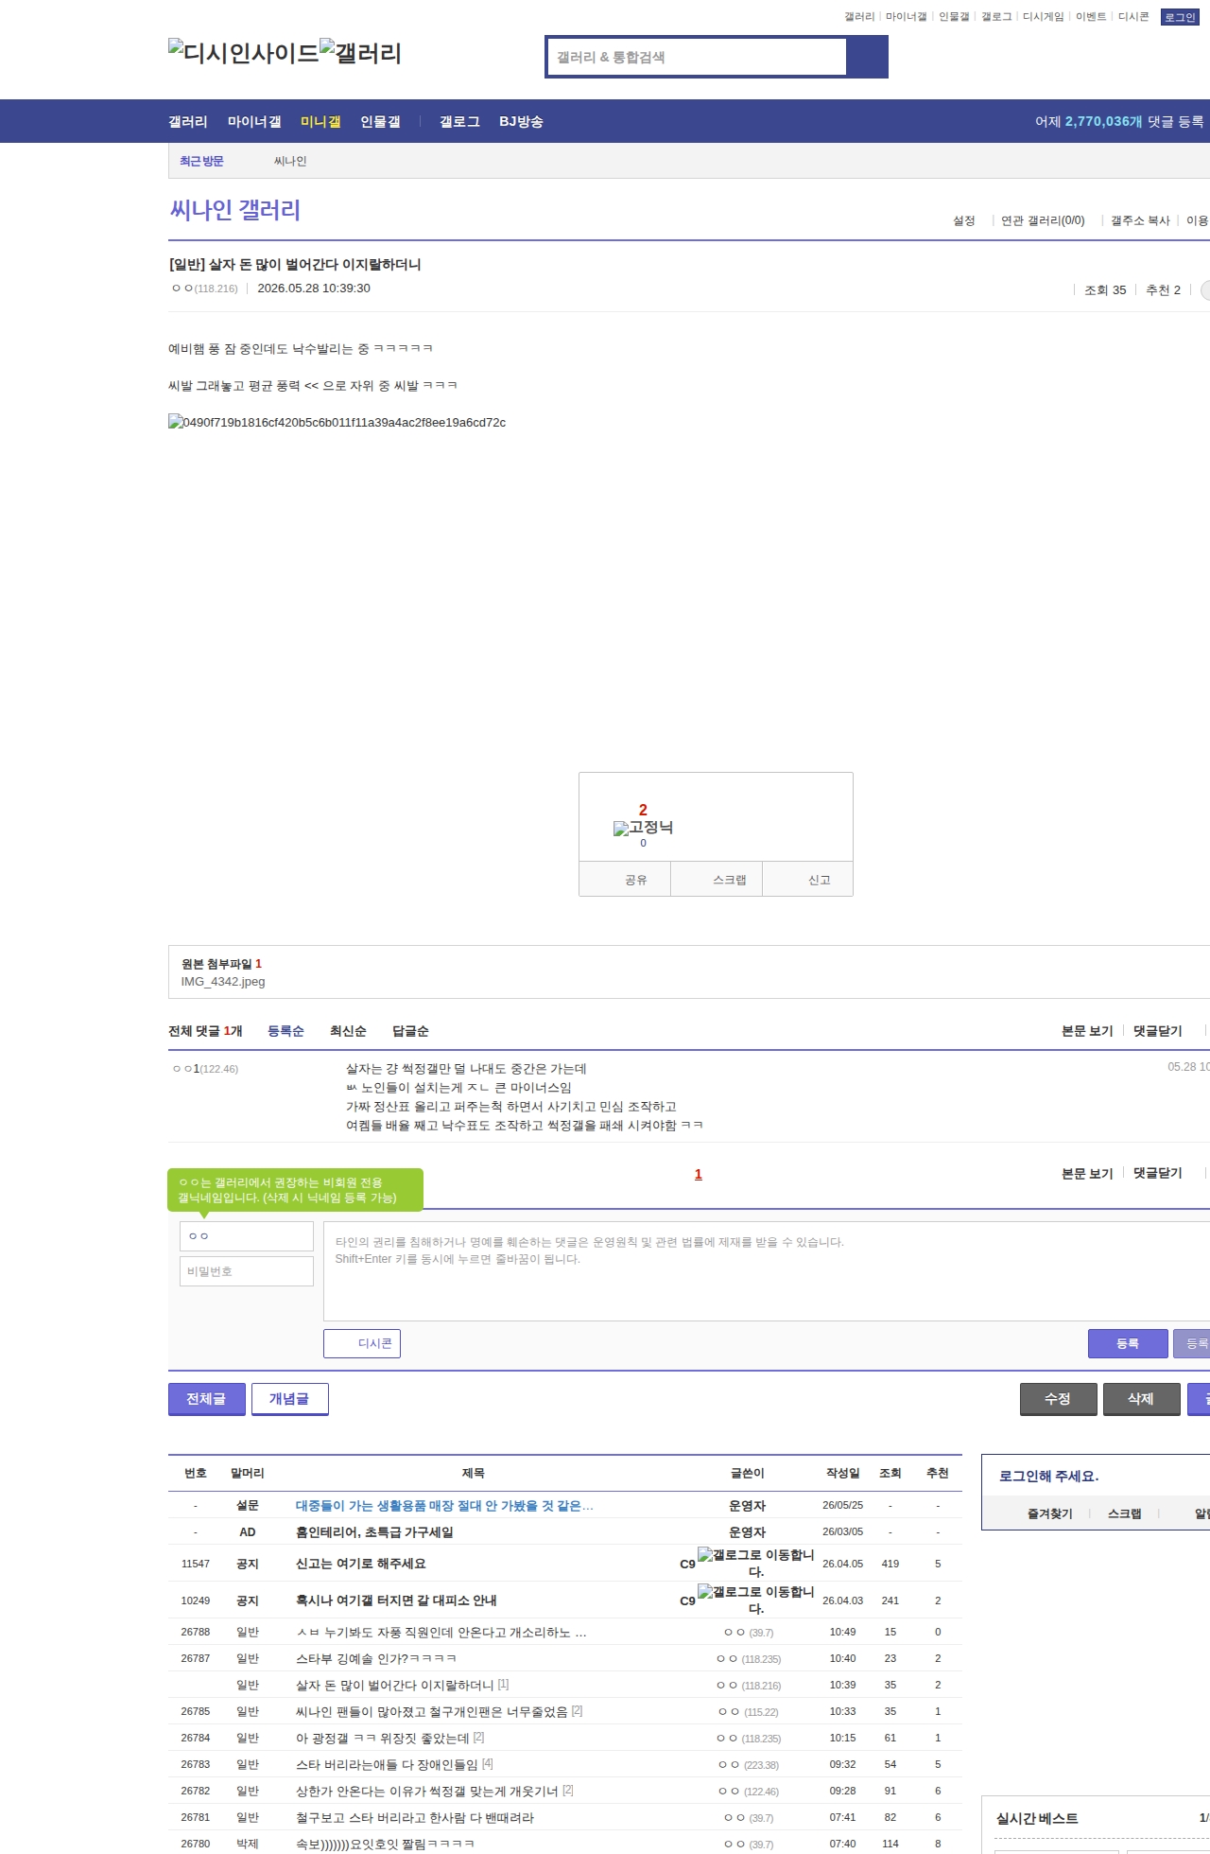Click the search submit button beside search box

(867, 57)
